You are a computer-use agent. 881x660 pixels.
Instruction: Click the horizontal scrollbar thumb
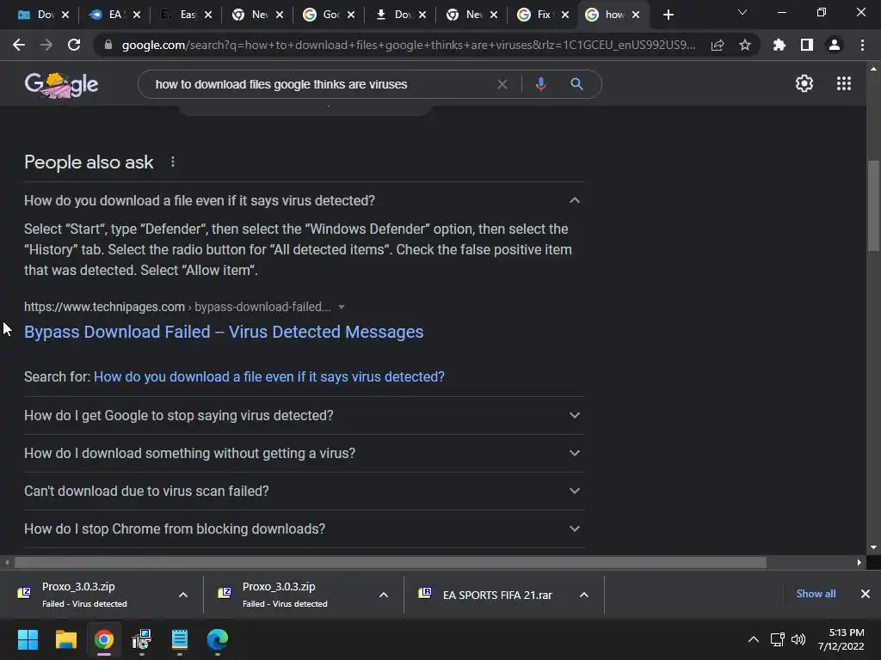[390, 562]
